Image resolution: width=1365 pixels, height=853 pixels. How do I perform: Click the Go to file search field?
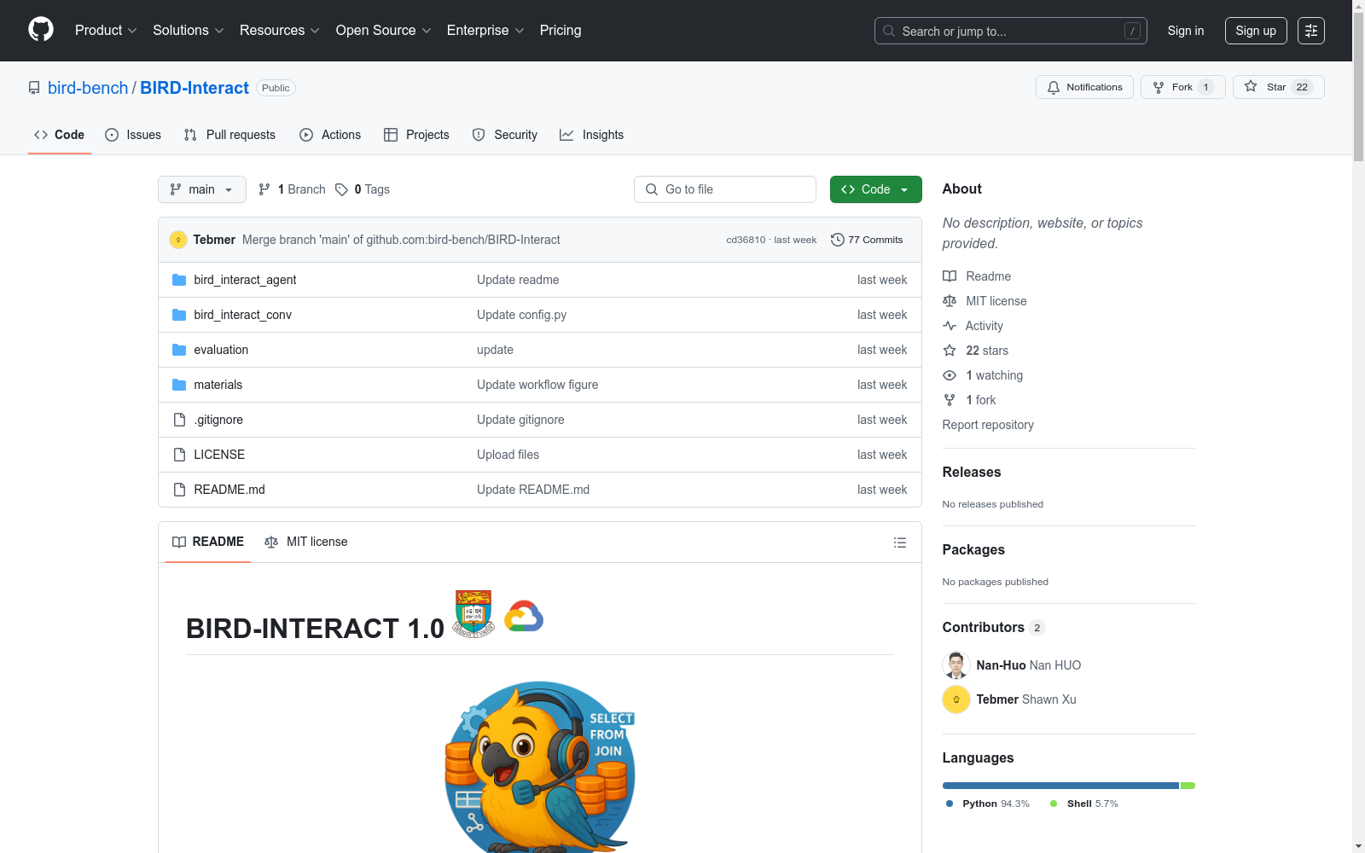(x=725, y=189)
